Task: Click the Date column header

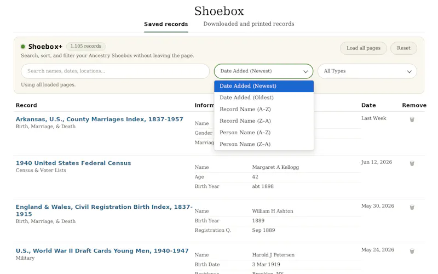Action: [x=368, y=105]
